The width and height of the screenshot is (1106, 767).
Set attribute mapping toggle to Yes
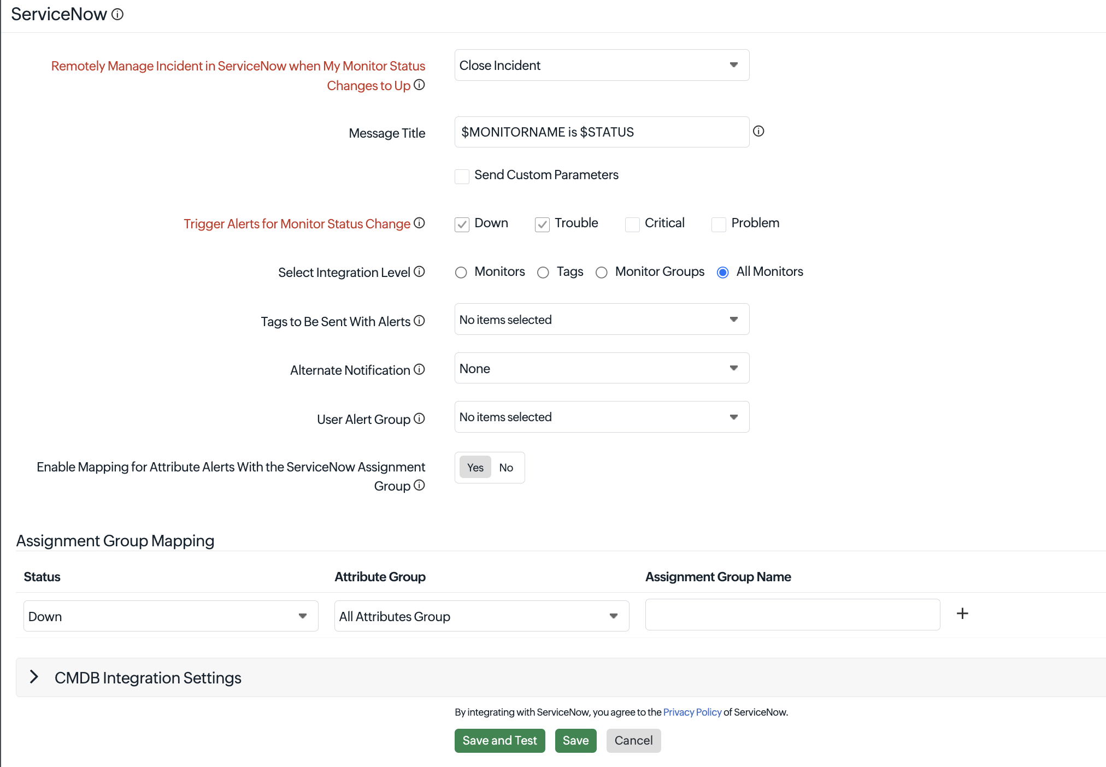475,468
